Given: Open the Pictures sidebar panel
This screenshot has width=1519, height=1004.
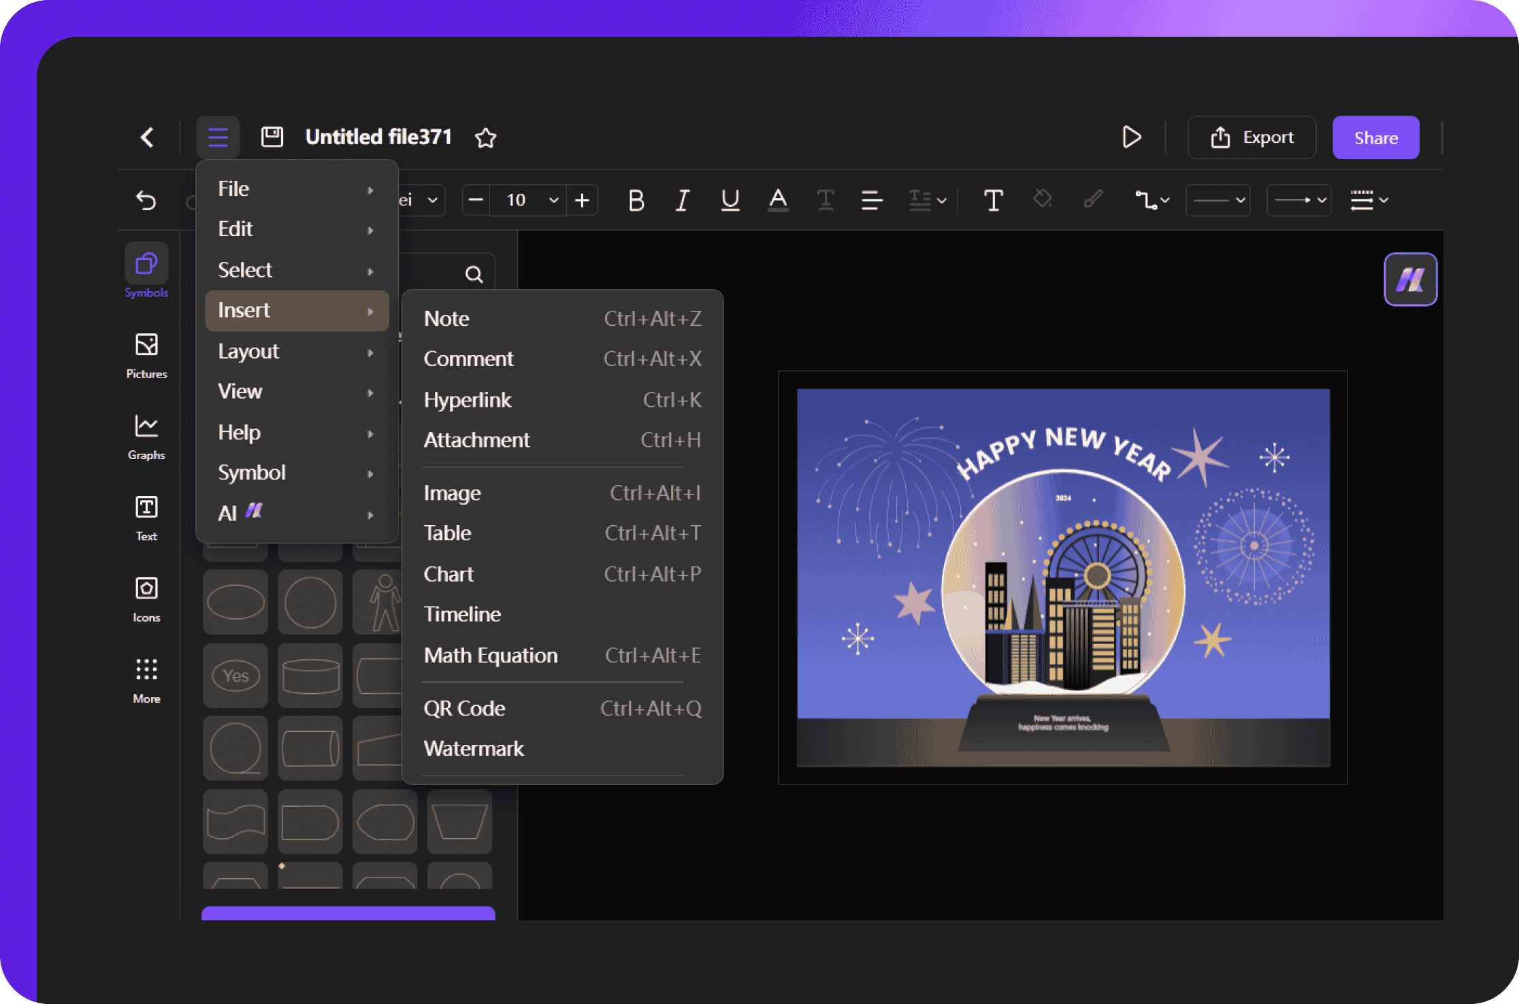Looking at the screenshot, I should click(x=146, y=354).
